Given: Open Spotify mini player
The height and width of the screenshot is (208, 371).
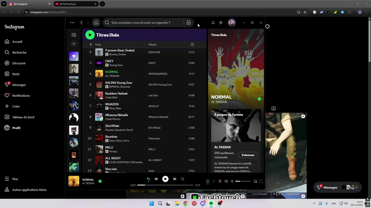Looking at the screenshot, I should click(x=255, y=181).
